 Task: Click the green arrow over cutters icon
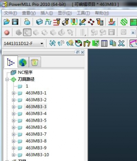[87, 43]
